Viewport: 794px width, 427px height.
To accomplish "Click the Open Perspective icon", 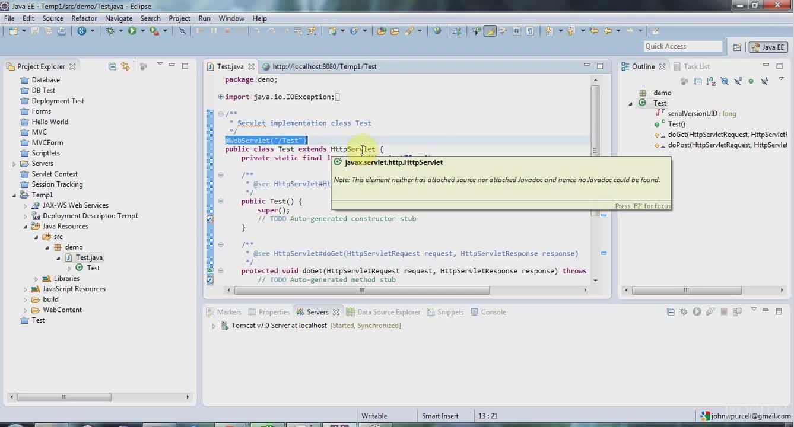I will click(x=737, y=47).
